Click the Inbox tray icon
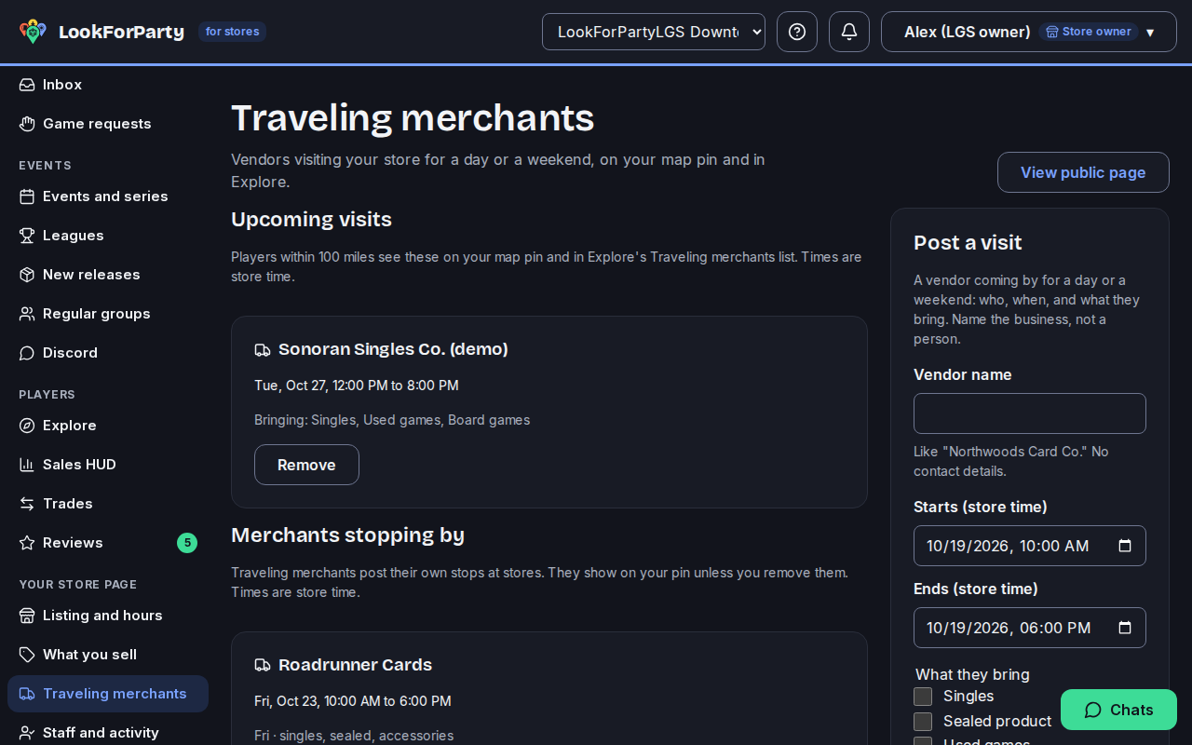This screenshot has width=1192, height=745. [x=27, y=85]
